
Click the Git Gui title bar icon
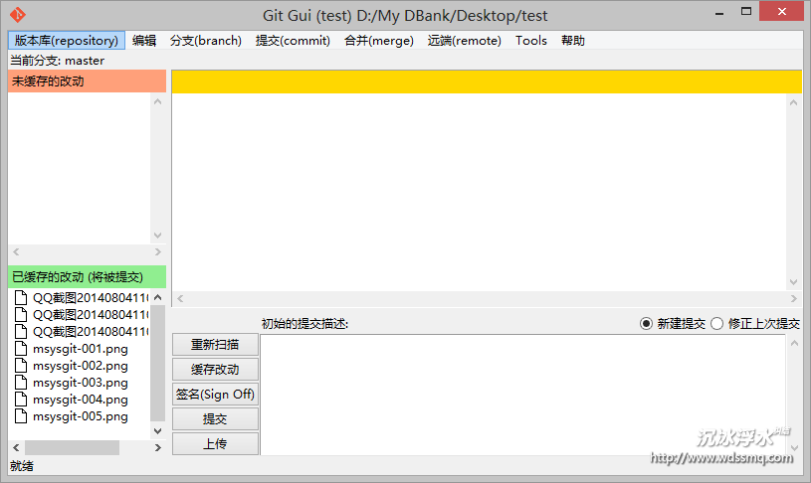coord(18,15)
